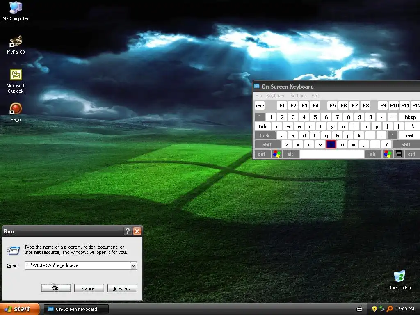Toggle the left shft key
The image size is (420, 315).
click(x=267, y=145)
